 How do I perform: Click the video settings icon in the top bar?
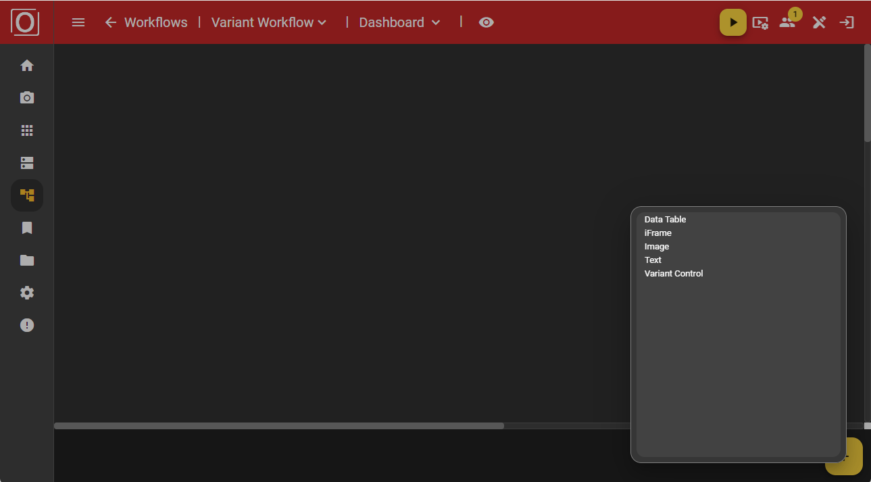(x=760, y=22)
